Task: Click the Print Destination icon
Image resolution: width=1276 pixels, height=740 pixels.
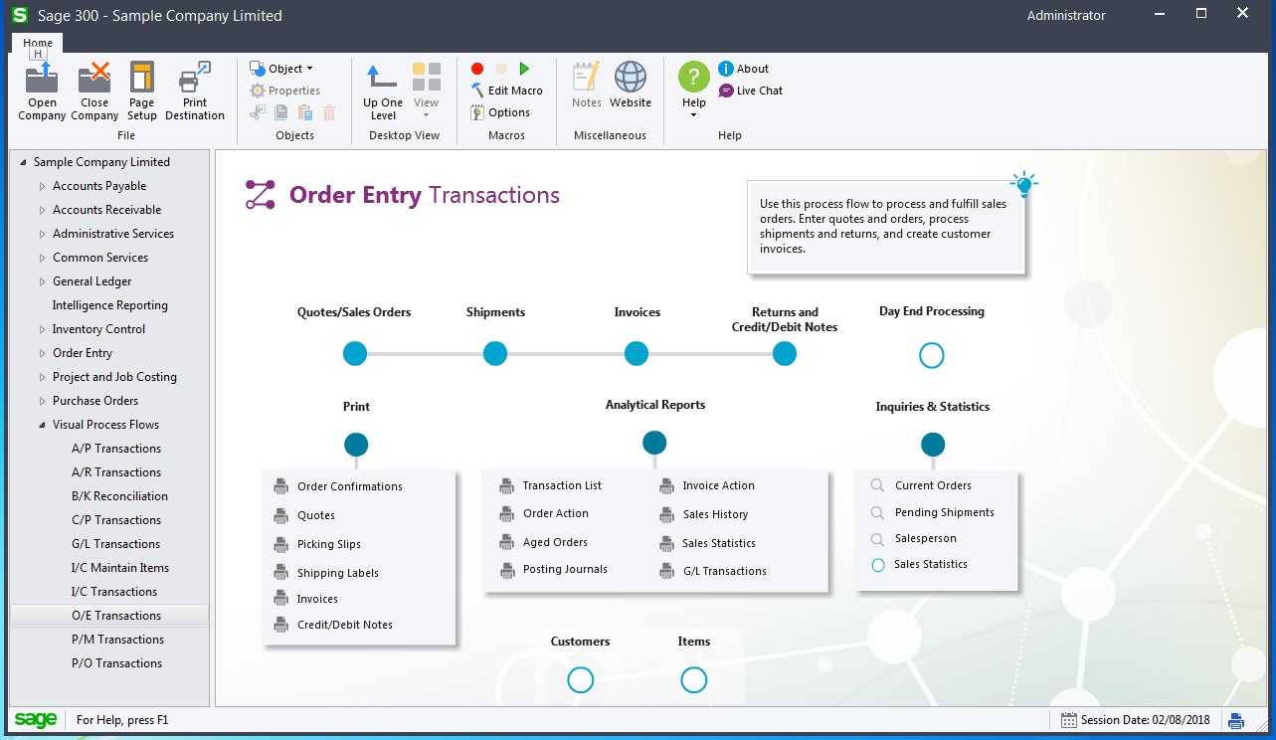Action: pyautogui.click(x=195, y=78)
